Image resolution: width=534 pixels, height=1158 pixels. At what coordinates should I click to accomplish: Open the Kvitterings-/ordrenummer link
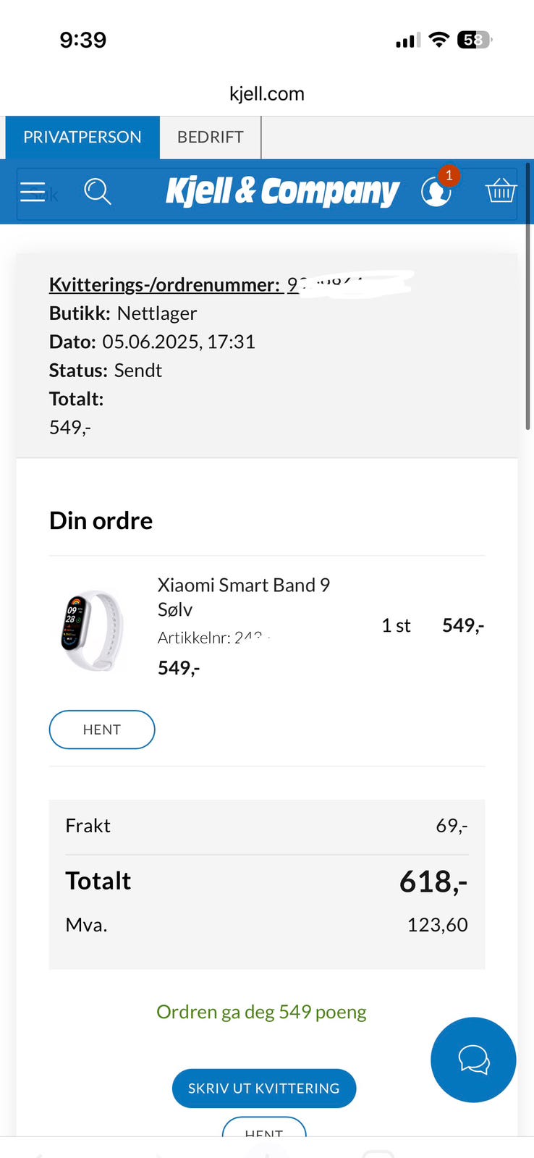pos(164,284)
